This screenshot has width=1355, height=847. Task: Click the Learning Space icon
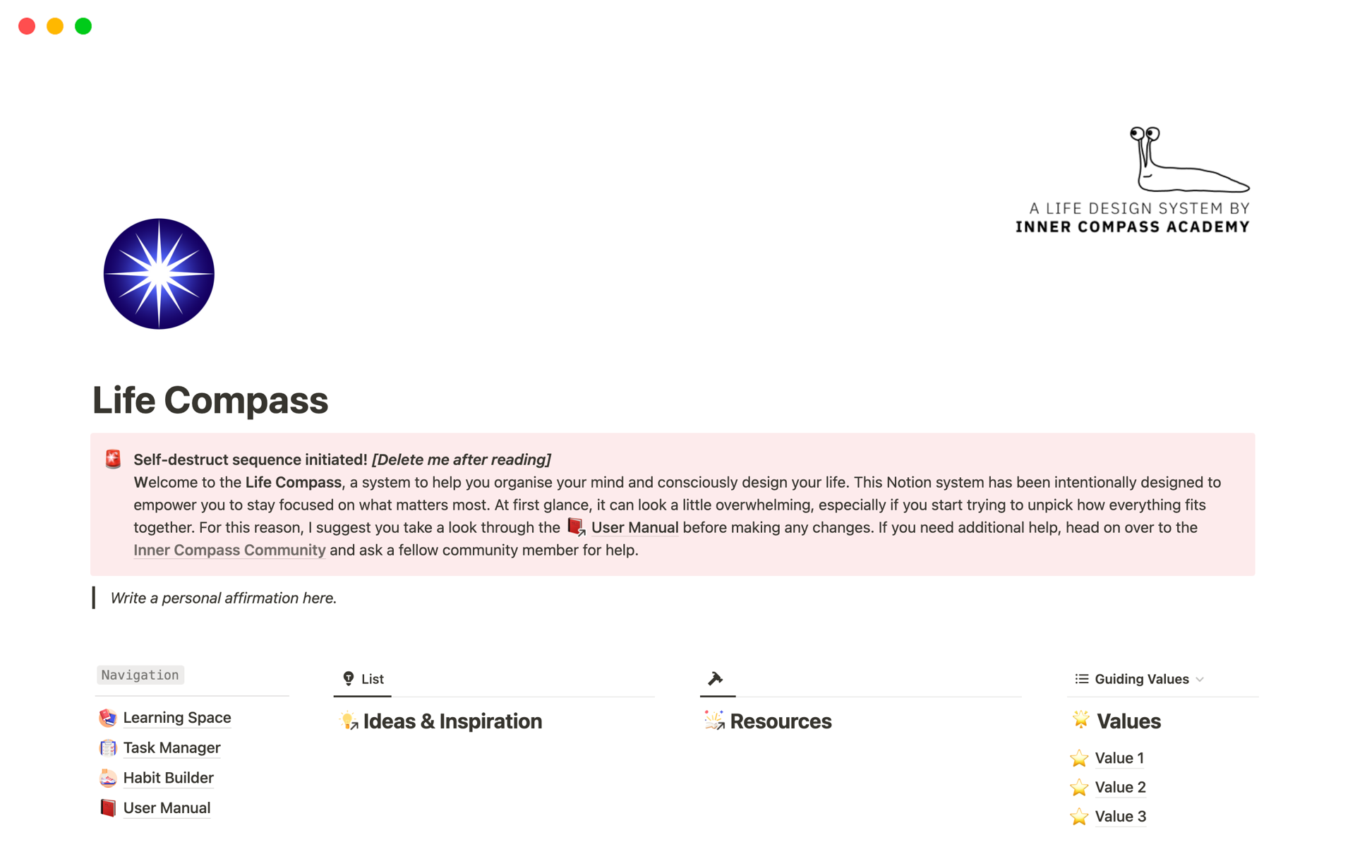pos(108,717)
